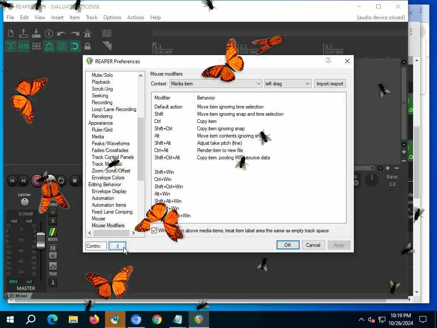The height and width of the screenshot is (328, 437).
Task: Open the Track menu
Action: point(91,17)
